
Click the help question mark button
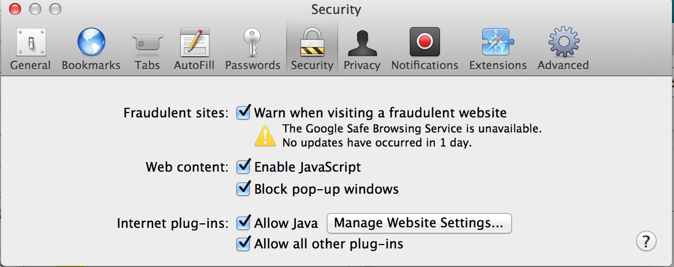646,240
